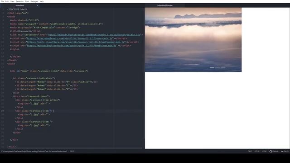Select the index.html editor tab

[x=20, y=5]
